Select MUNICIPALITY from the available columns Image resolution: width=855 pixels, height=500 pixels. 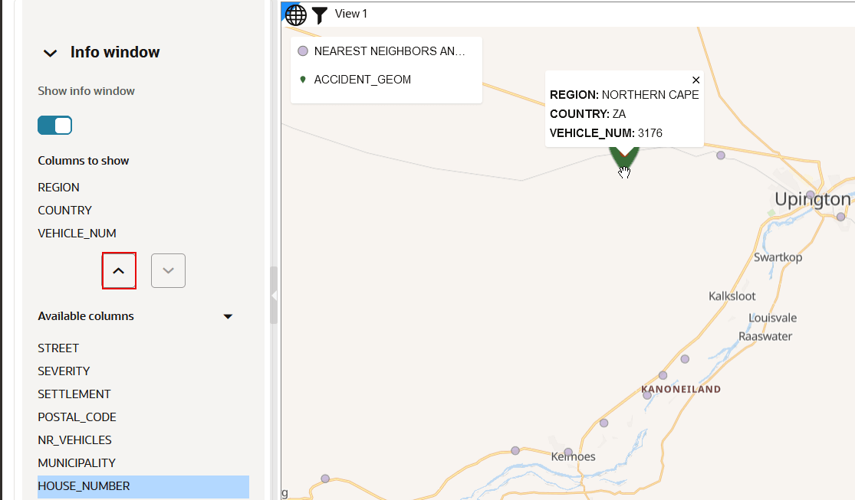pyautogui.click(x=77, y=462)
